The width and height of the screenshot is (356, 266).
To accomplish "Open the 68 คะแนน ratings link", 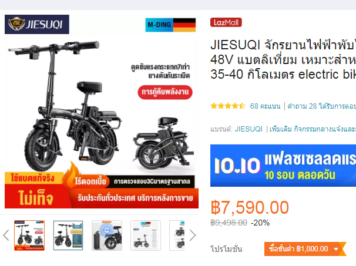I will (x=265, y=106).
